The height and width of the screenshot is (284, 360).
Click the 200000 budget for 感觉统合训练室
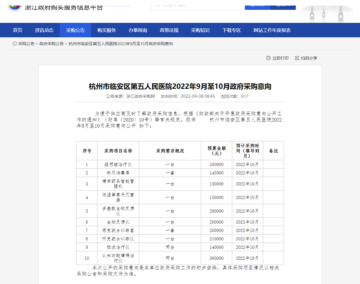tap(217, 230)
